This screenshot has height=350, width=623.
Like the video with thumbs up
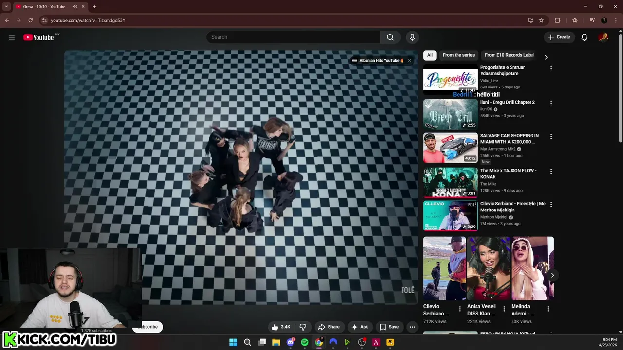(281, 327)
